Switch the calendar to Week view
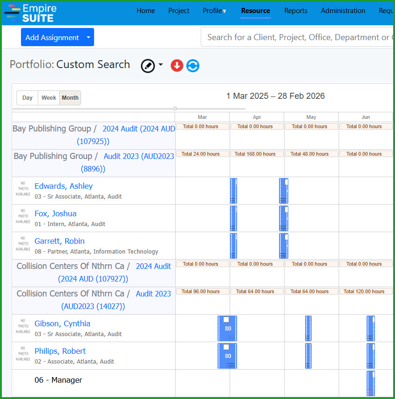The image size is (395, 399). coord(48,98)
